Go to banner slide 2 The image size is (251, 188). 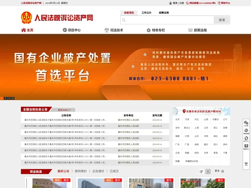pyautogui.click(x=5, y=98)
